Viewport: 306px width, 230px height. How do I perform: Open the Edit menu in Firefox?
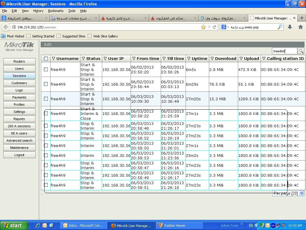(x=14, y=11)
